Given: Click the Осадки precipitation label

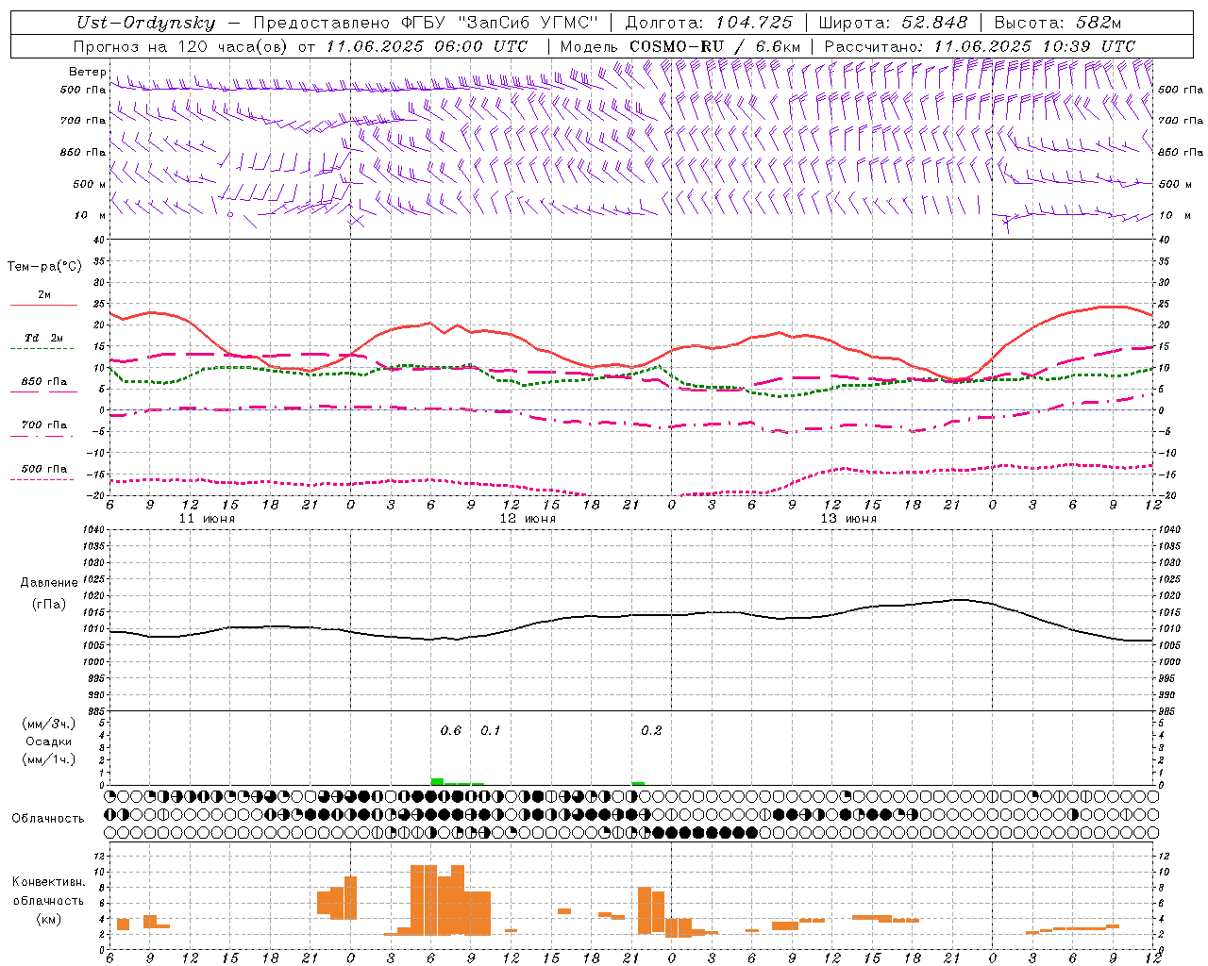Looking at the screenshot, I should point(49,741).
